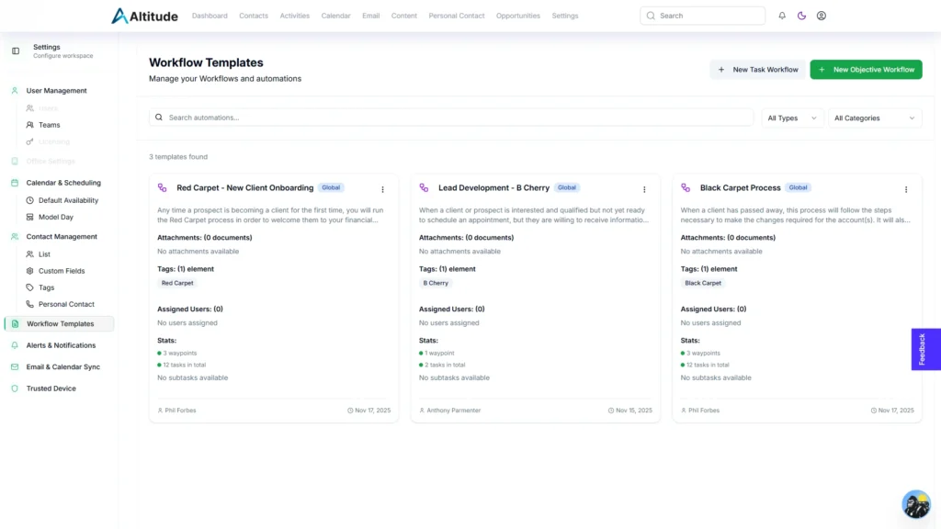The image size is (941, 529).
Task: Open the Feedback side tab
Action: tap(925, 349)
